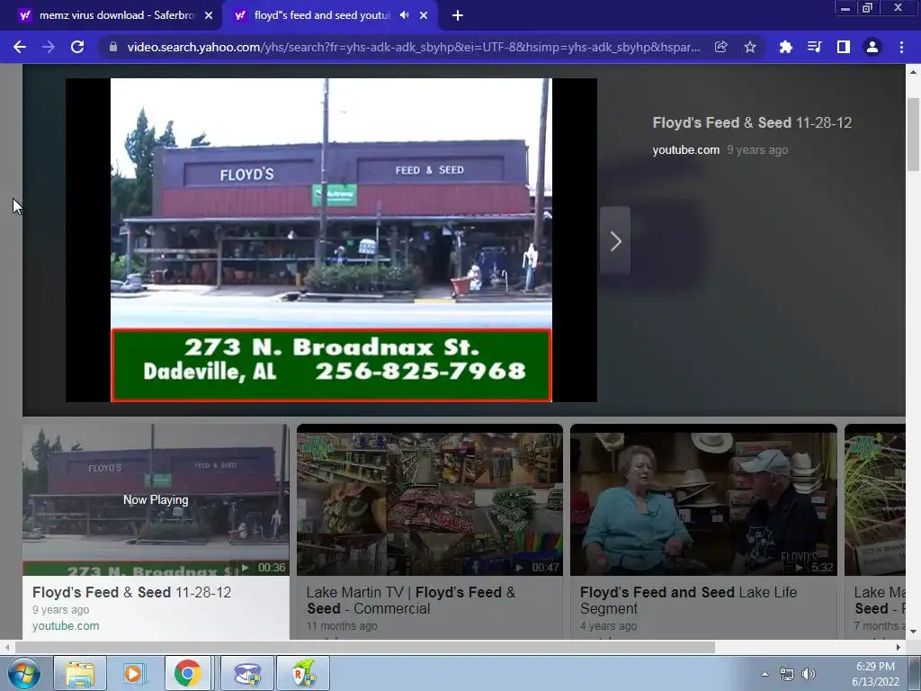Viewport: 921px width, 691px height.
Task: Close the floyd's feed and seed tab
Action: coord(424,16)
